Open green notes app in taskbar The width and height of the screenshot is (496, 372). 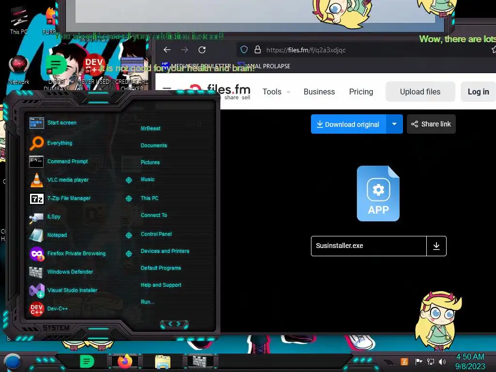(x=87, y=361)
